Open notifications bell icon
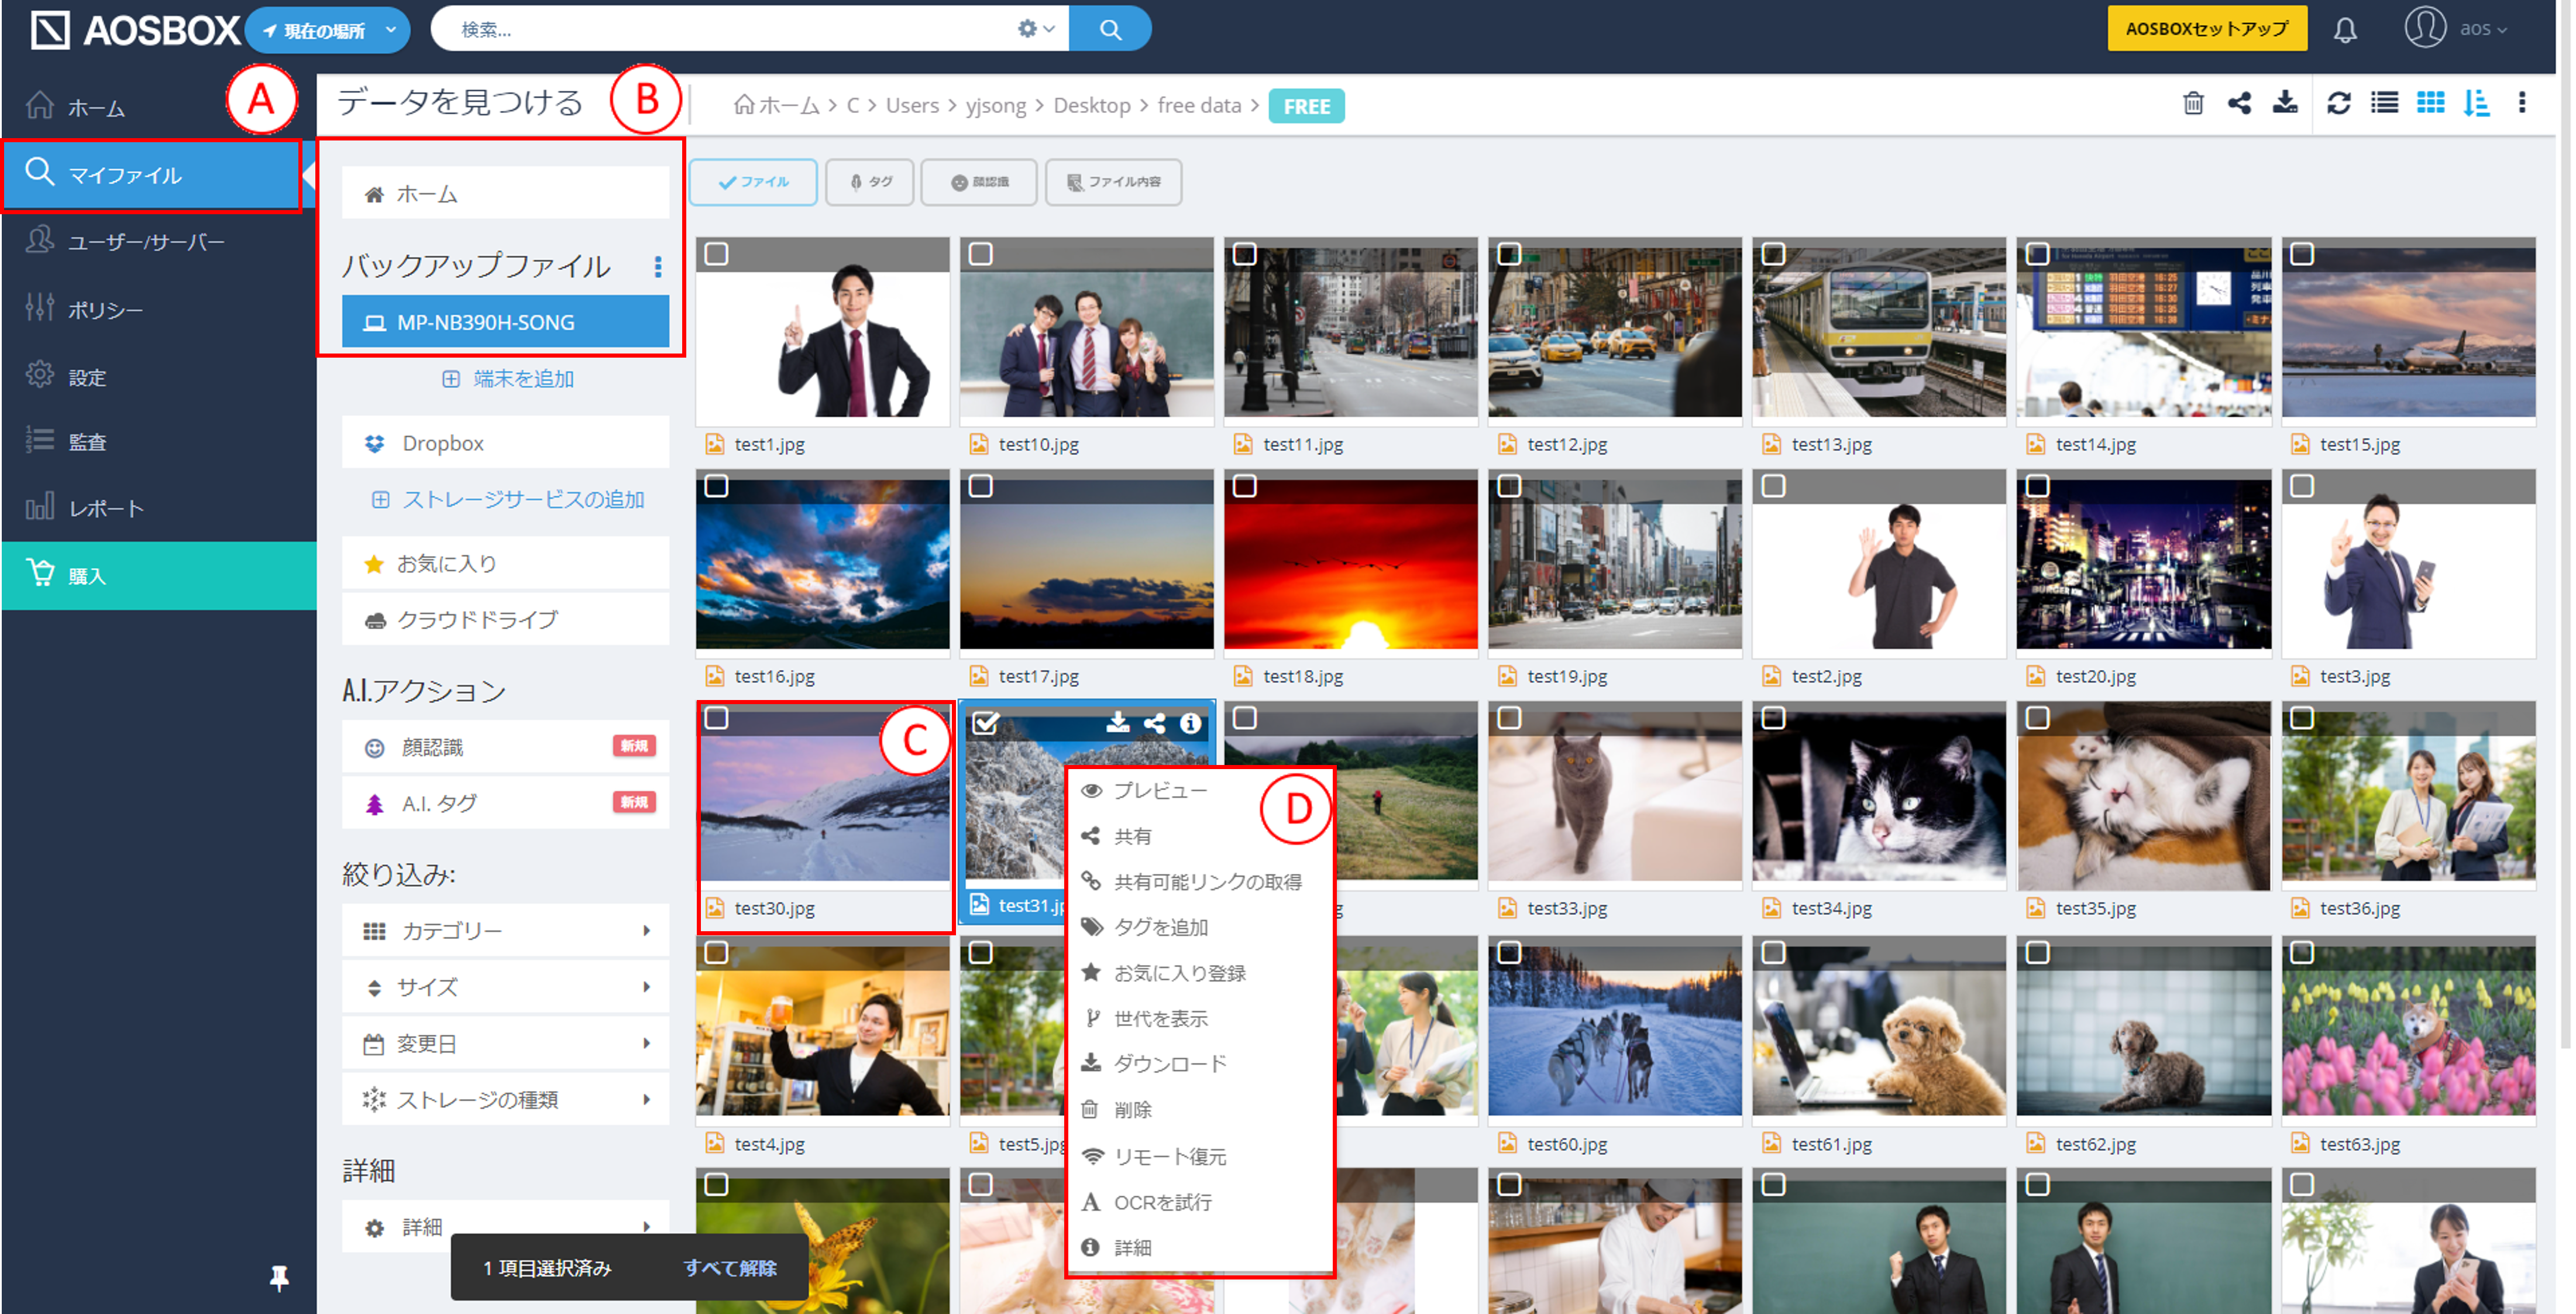The height and width of the screenshot is (1314, 2576). pyautogui.click(x=2345, y=29)
